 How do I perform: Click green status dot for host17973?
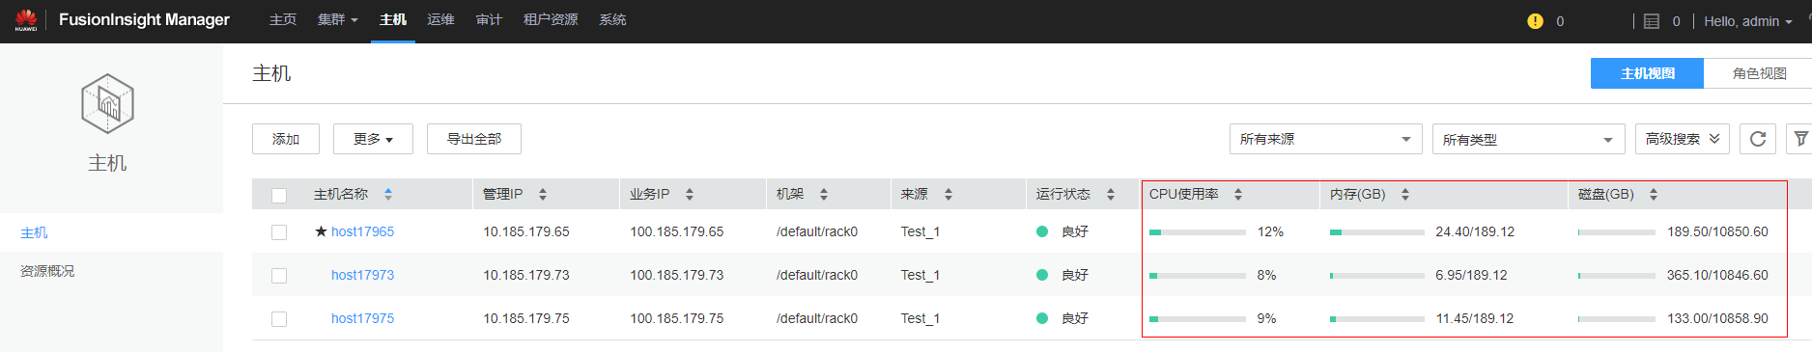1042,275
